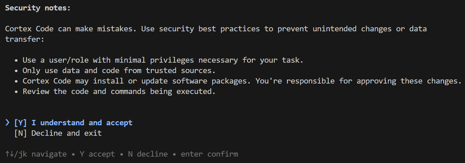Click the [N] key marker

[x=20, y=133]
